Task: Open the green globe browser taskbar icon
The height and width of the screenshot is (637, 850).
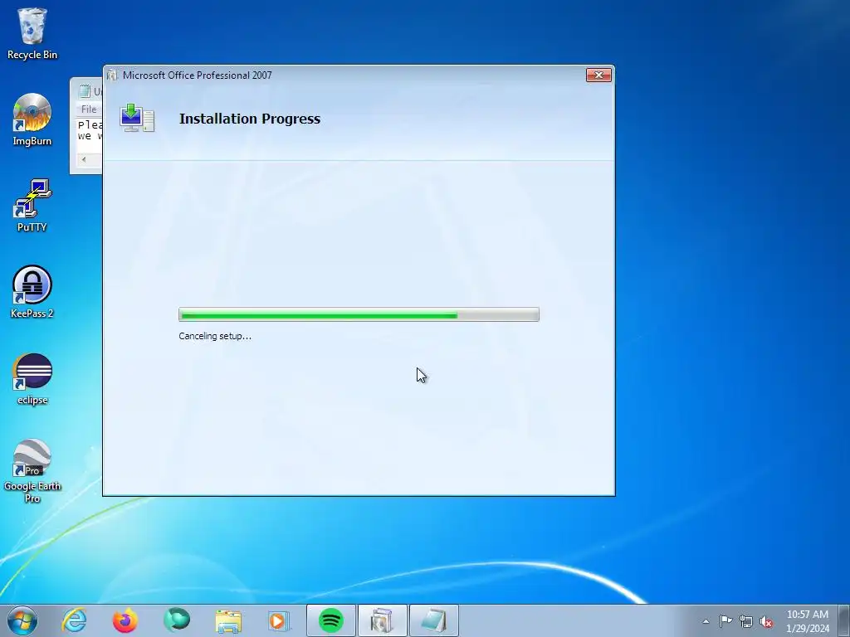Action: [177, 620]
